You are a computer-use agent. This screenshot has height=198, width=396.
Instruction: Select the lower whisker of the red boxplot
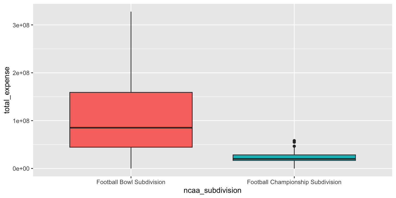click(131, 158)
